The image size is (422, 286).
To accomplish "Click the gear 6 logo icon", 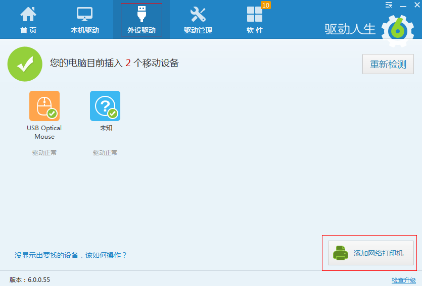I will [x=397, y=30].
